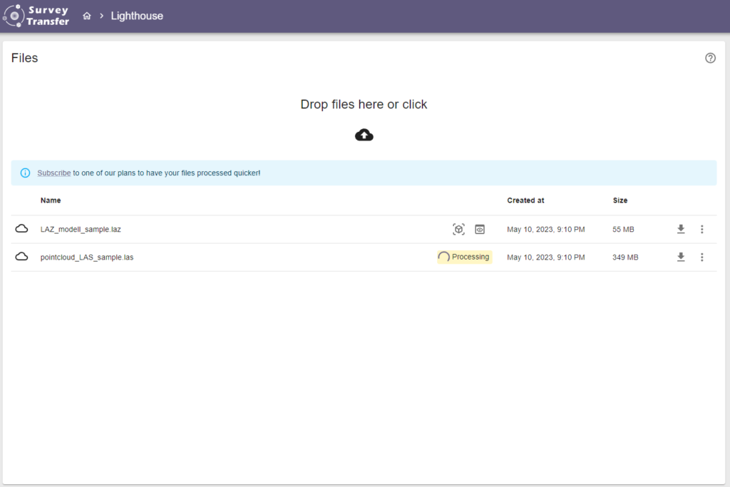Viewport: 730px width, 487px height.
Task: Select the pointcloud_LAS_sample.las file
Action: click(87, 257)
